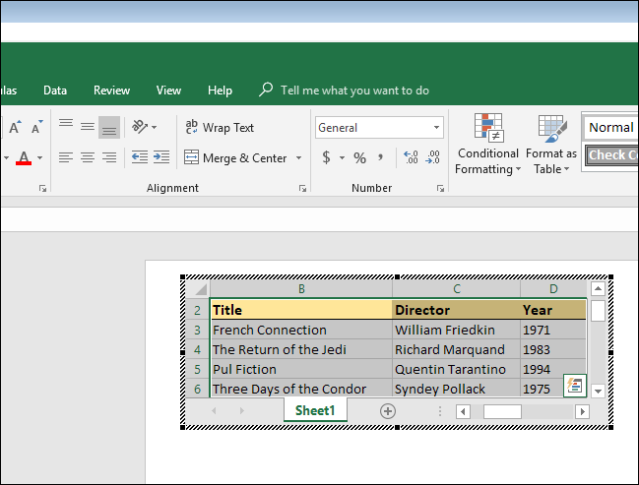639x485 pixels.
Task: Open the Quick Analysis icon beside the table
Action: [x=575, y=386]
